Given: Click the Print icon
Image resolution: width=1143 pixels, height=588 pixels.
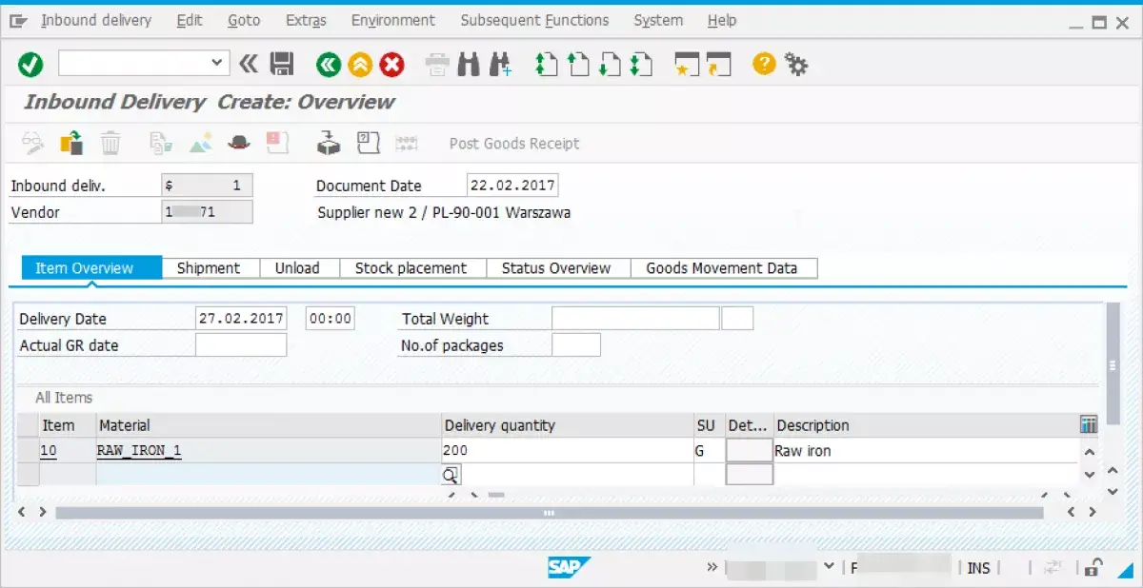Looking at the screenshot, I should 437,65.
